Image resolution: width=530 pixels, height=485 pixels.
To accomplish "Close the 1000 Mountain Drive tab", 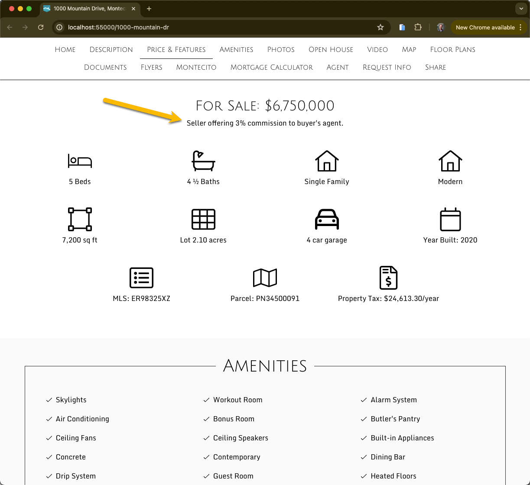I will point(133,9).
